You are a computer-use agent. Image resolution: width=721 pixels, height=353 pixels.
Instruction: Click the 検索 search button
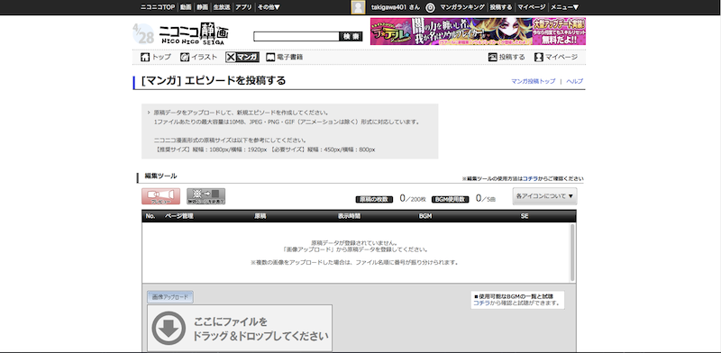point(351,37)
